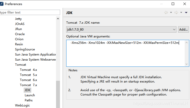Open the forward history dropdown arrow
This screenshot has width=190, height=108.
click(181, 12)
